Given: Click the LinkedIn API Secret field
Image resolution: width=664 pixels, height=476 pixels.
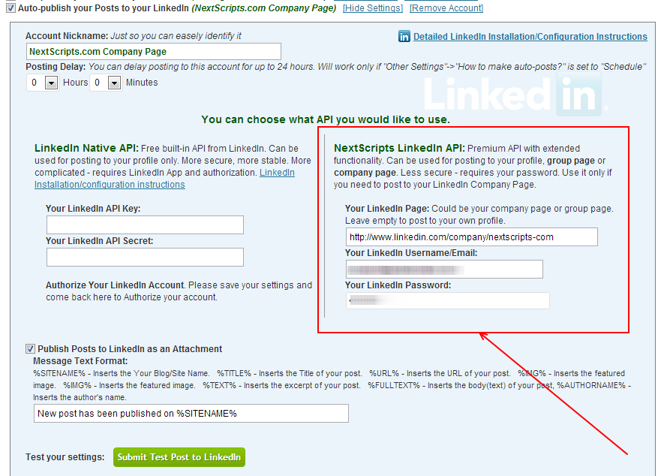Looking at the screenshot, I should click(145, 257).
